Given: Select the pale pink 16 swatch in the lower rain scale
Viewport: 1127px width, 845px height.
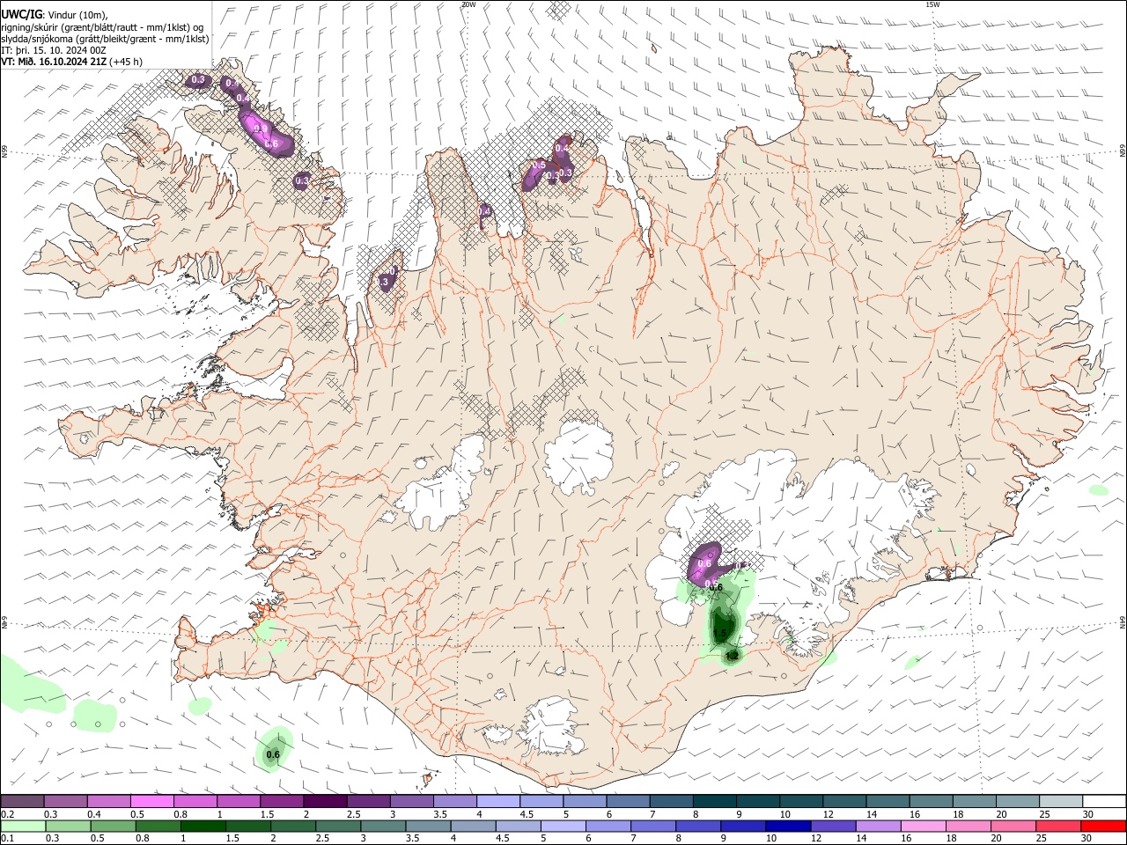Looking at the screenshot, I should point(923,827).
